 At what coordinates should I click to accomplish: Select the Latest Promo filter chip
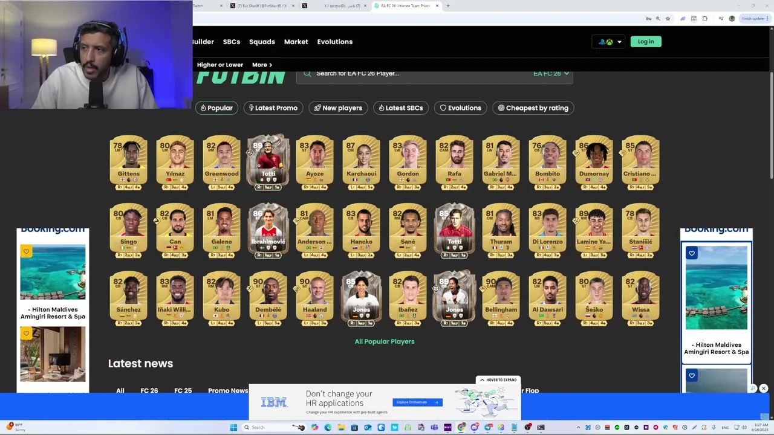(273, 108)
